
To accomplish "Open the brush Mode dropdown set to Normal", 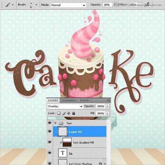I will pyautogui.click(x=68, y=5).
